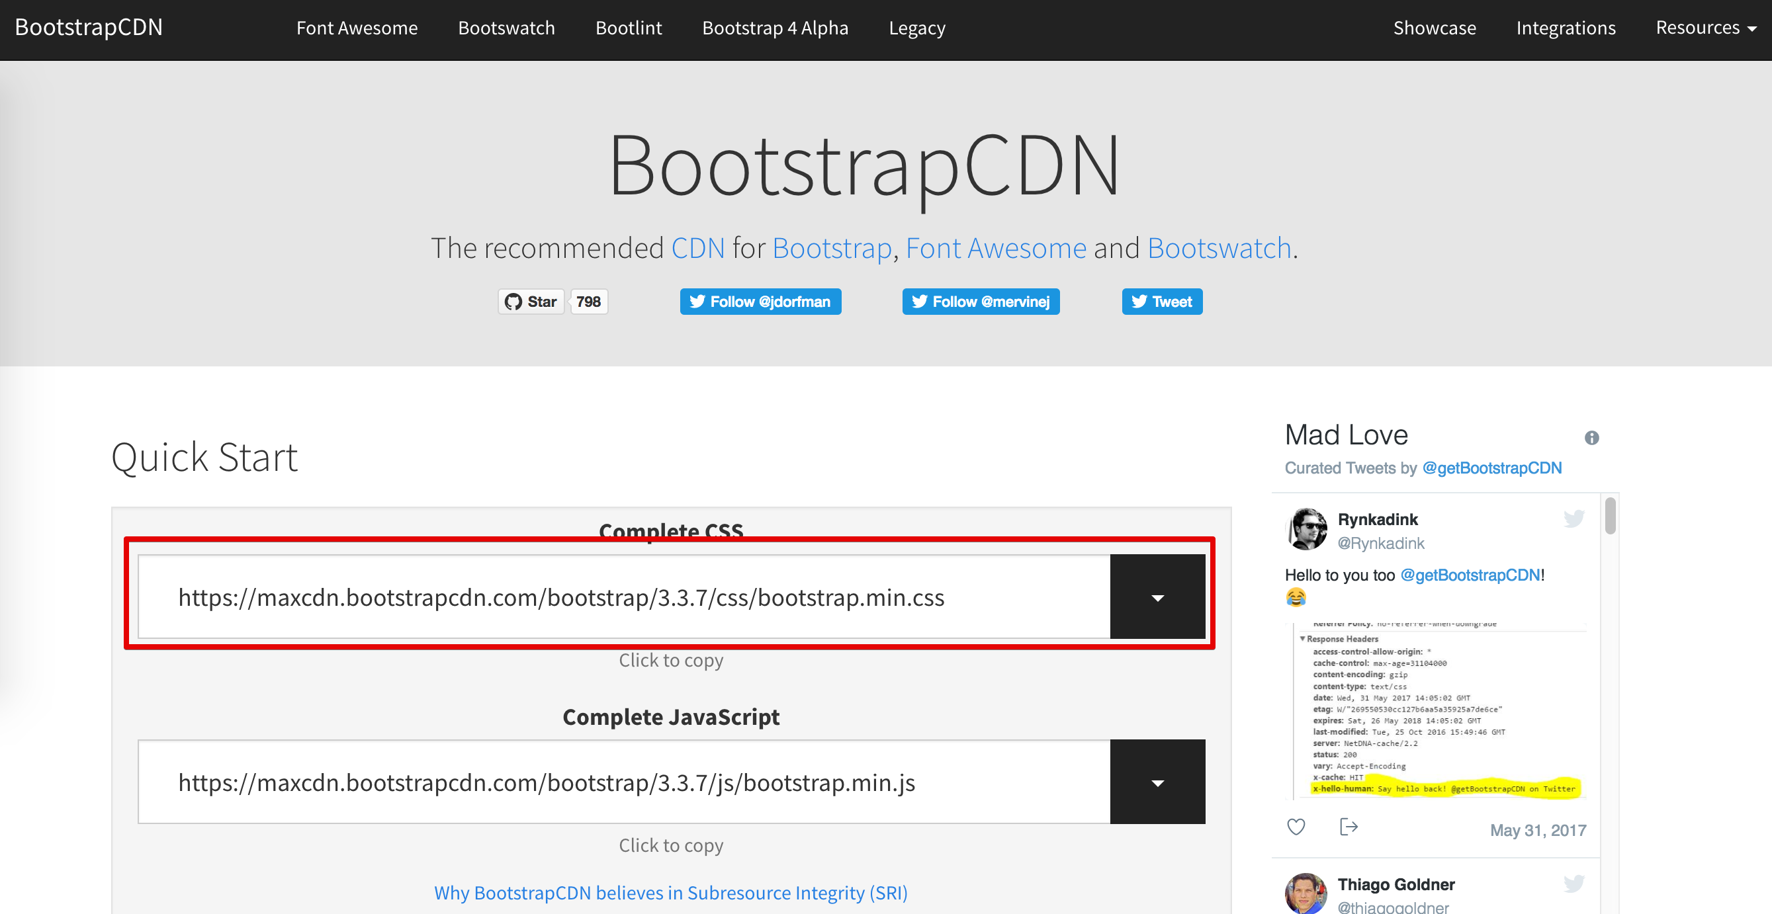Click the GitHub Star button
This screenshot has height=914, width=1772.
[x=531, y=301]
